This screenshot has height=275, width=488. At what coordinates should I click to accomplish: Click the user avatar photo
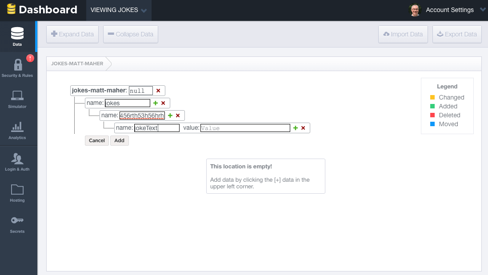pyautogui.click(x=415, y=10)
